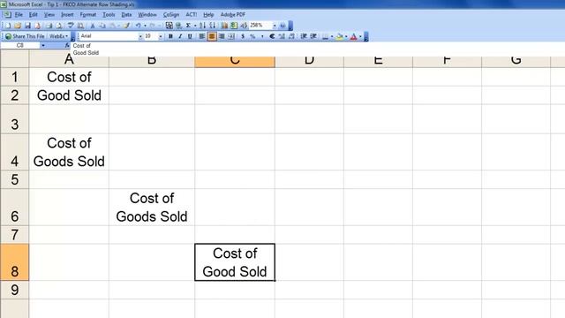Expand the WebEx dropdown menu
Screen dimensions: 565x318
click(59, 36)
